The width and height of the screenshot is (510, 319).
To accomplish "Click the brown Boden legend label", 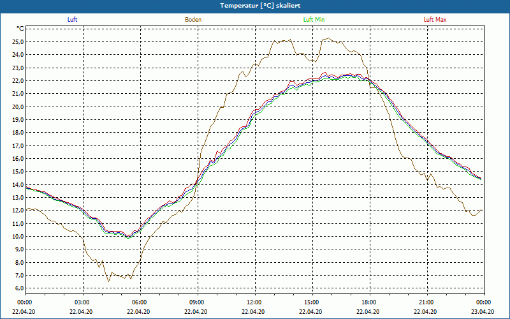I will coord(193,20).
